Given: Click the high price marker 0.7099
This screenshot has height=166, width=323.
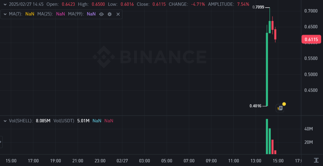Looking at the screenshot, I should (258, 7).
